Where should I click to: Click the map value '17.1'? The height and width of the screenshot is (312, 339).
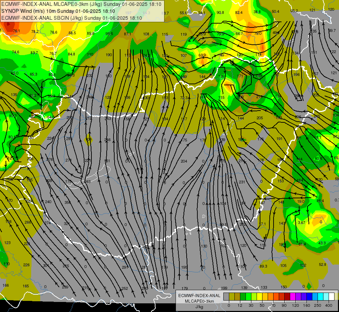tap(262, 224)
